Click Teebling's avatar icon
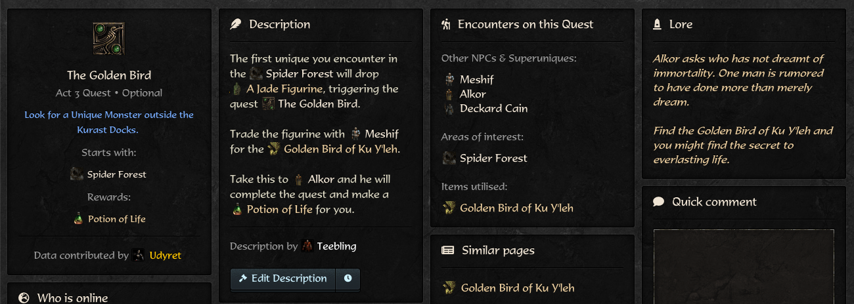 pos(307,246)
